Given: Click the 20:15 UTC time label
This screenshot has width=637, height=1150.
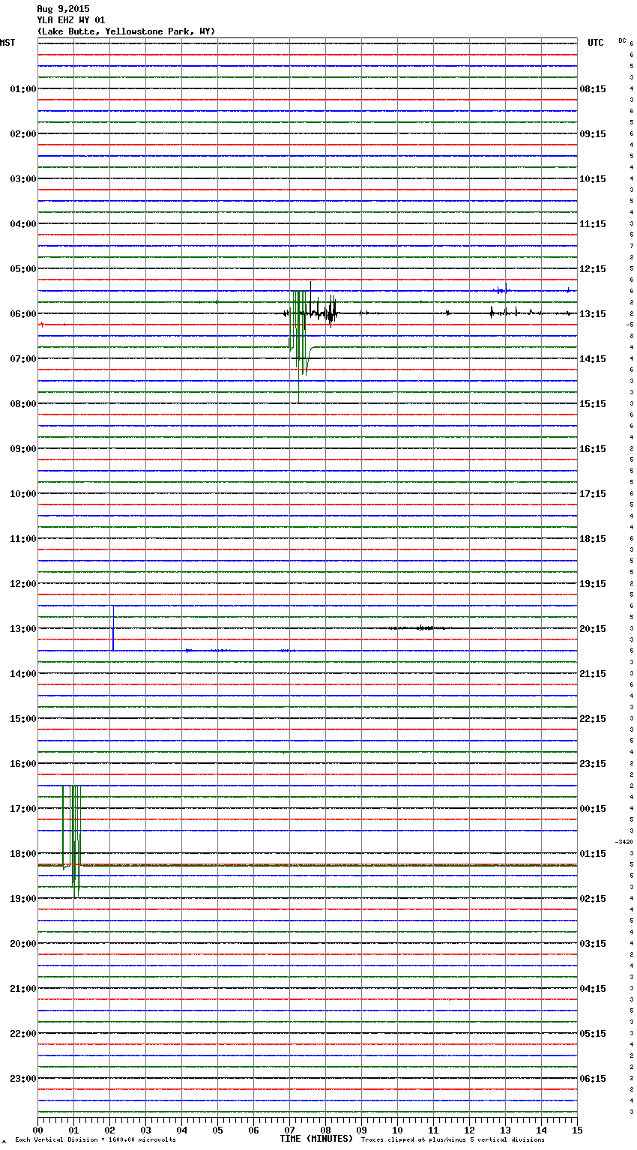Looking at the screenshot, I should 593,629.
